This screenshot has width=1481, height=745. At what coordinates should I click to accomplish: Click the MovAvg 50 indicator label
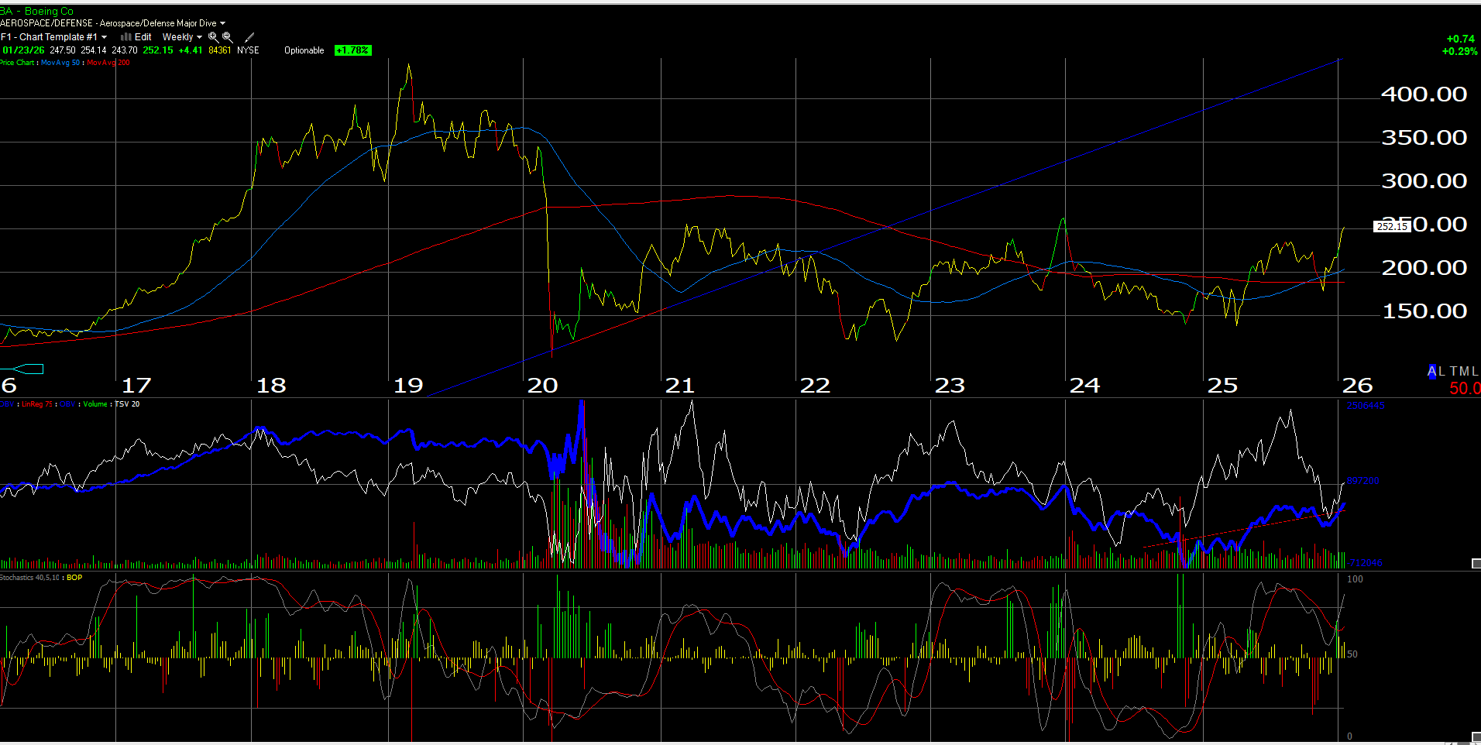[60, 63]
